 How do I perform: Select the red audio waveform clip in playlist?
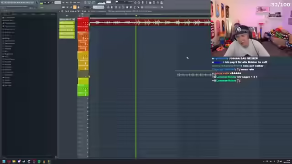tap(150, 22)
